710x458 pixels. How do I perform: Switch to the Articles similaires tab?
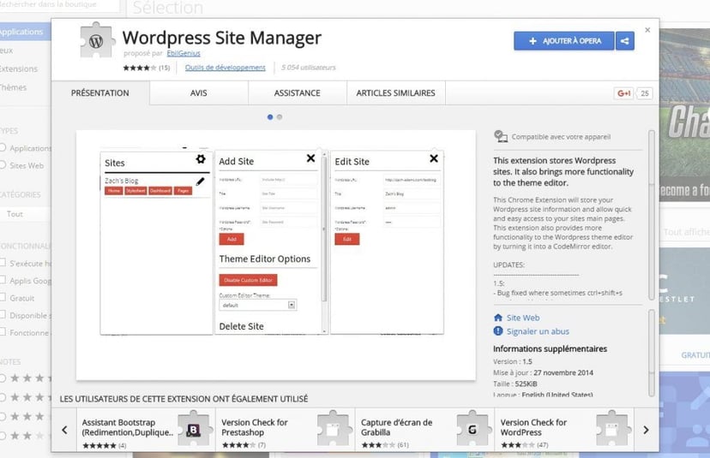coord(396,93)
